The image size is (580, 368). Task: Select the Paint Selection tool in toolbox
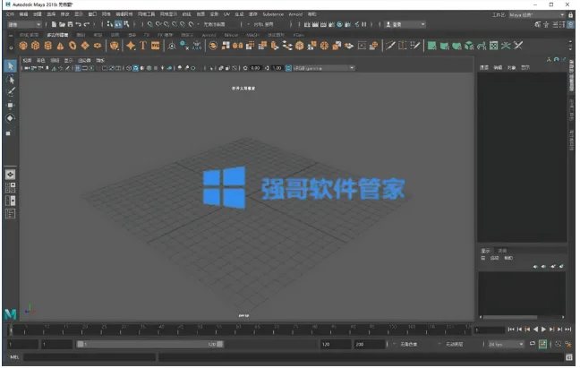(x=11, y=92)
